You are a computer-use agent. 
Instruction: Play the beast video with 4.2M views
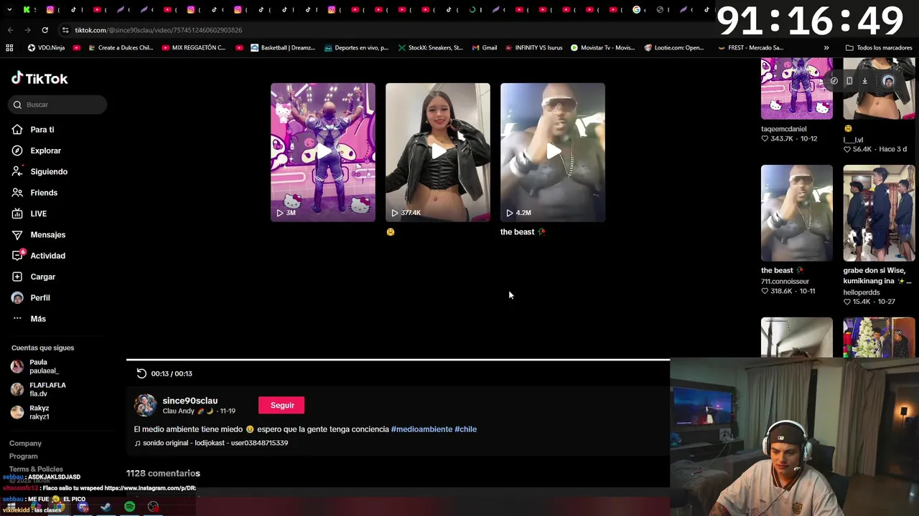553,152
